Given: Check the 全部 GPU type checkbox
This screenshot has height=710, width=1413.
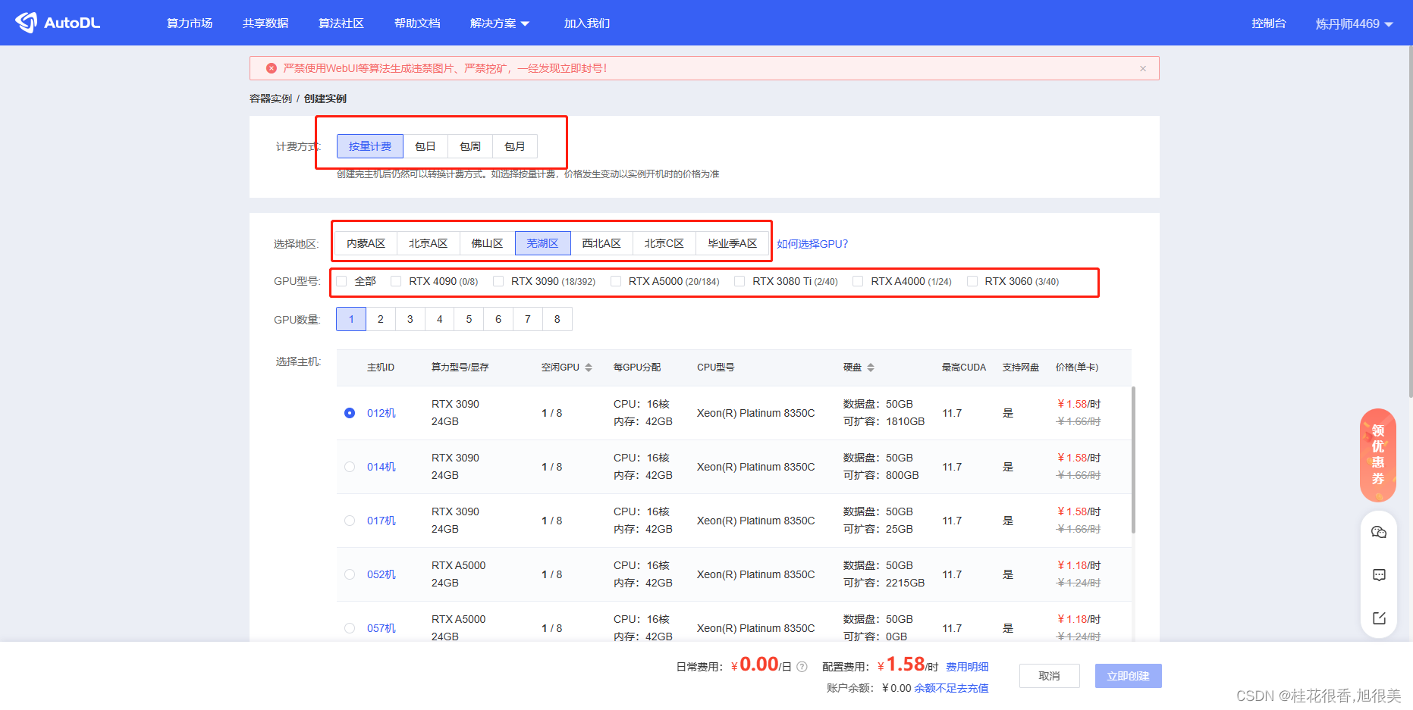Looking at the screenshot, I should [x=342, y=281].
